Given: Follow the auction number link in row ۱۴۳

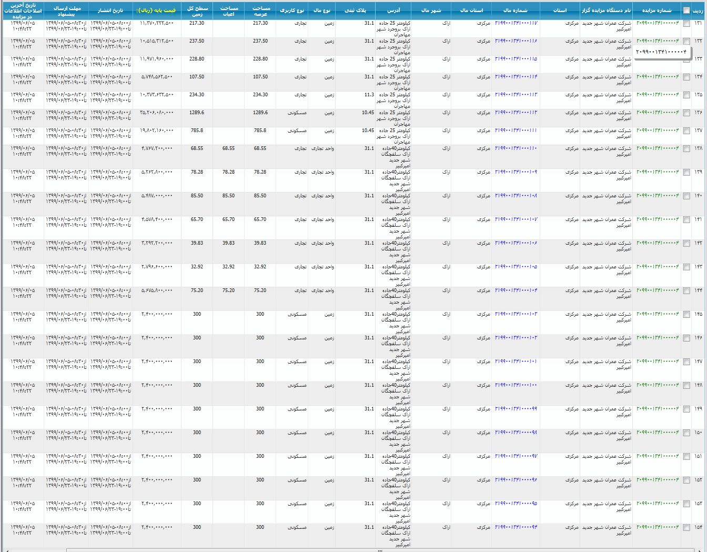Looking at the screenshot, I should 658,267.
